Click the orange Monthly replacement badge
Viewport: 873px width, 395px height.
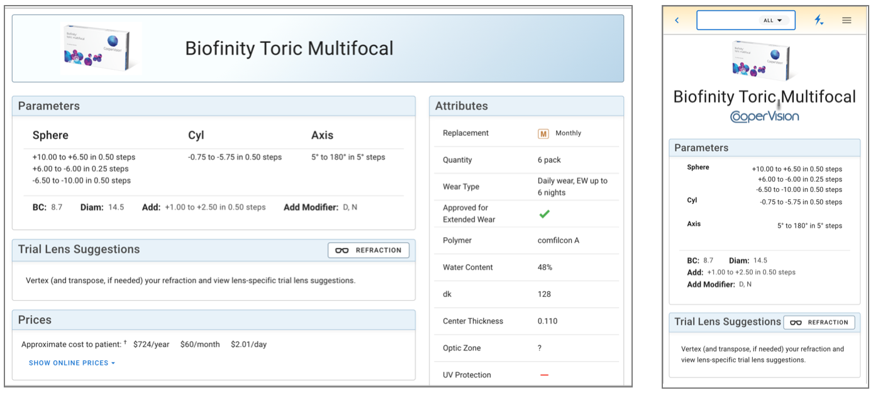click(543, 133)
